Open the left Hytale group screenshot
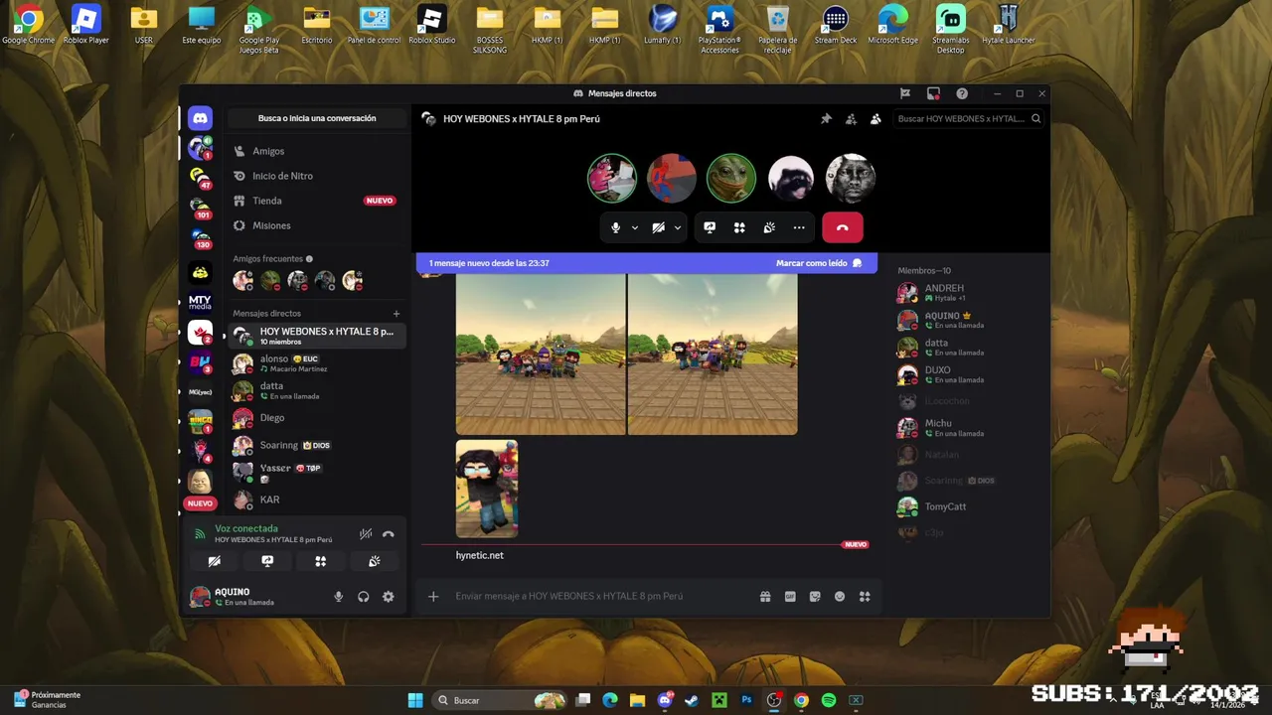 coord(541,355)
